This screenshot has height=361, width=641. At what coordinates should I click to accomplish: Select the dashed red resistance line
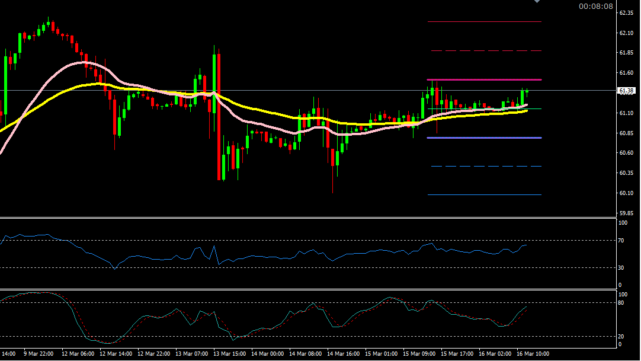click(486, 51)
